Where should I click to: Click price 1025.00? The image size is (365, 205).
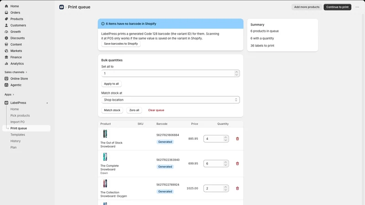tap(192, 189)
